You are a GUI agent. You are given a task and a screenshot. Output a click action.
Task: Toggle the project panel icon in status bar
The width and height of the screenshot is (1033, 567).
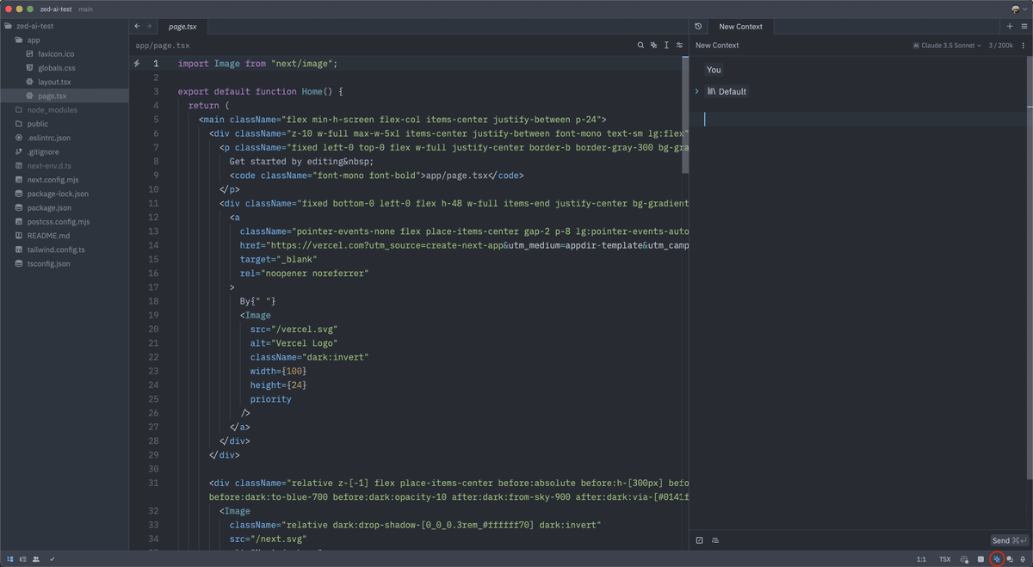(x=10, y=559)
